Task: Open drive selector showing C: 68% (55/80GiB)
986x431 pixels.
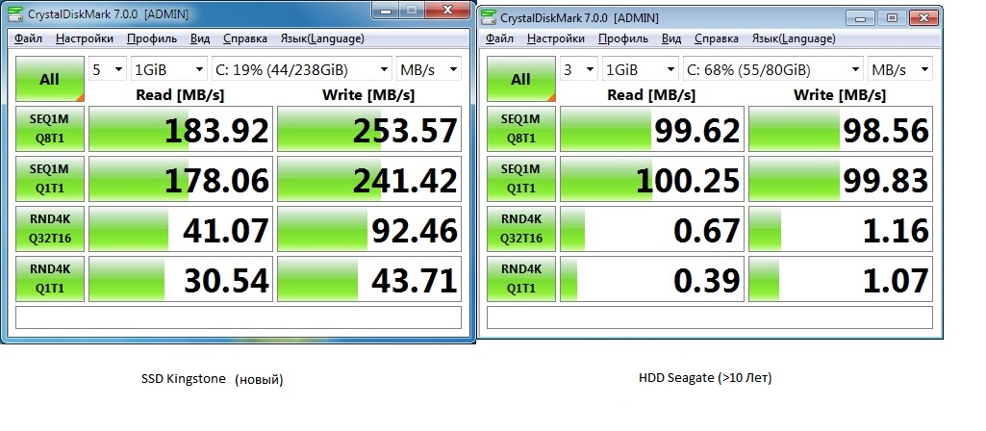Action: [x=773, y=69]
